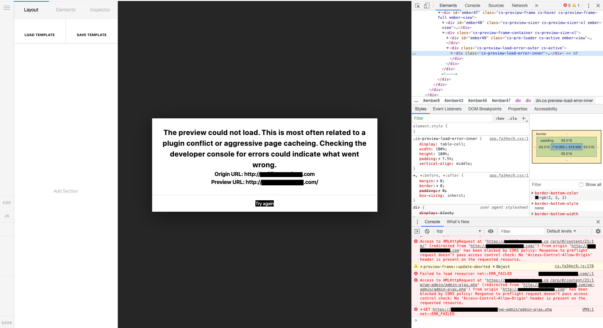Open the Default levels dropdown
This screenshot has width=603, height=328.
click(561, 231)
